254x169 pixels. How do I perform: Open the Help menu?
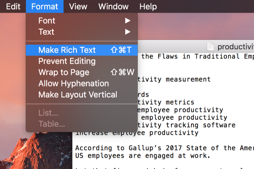(148, 6)
